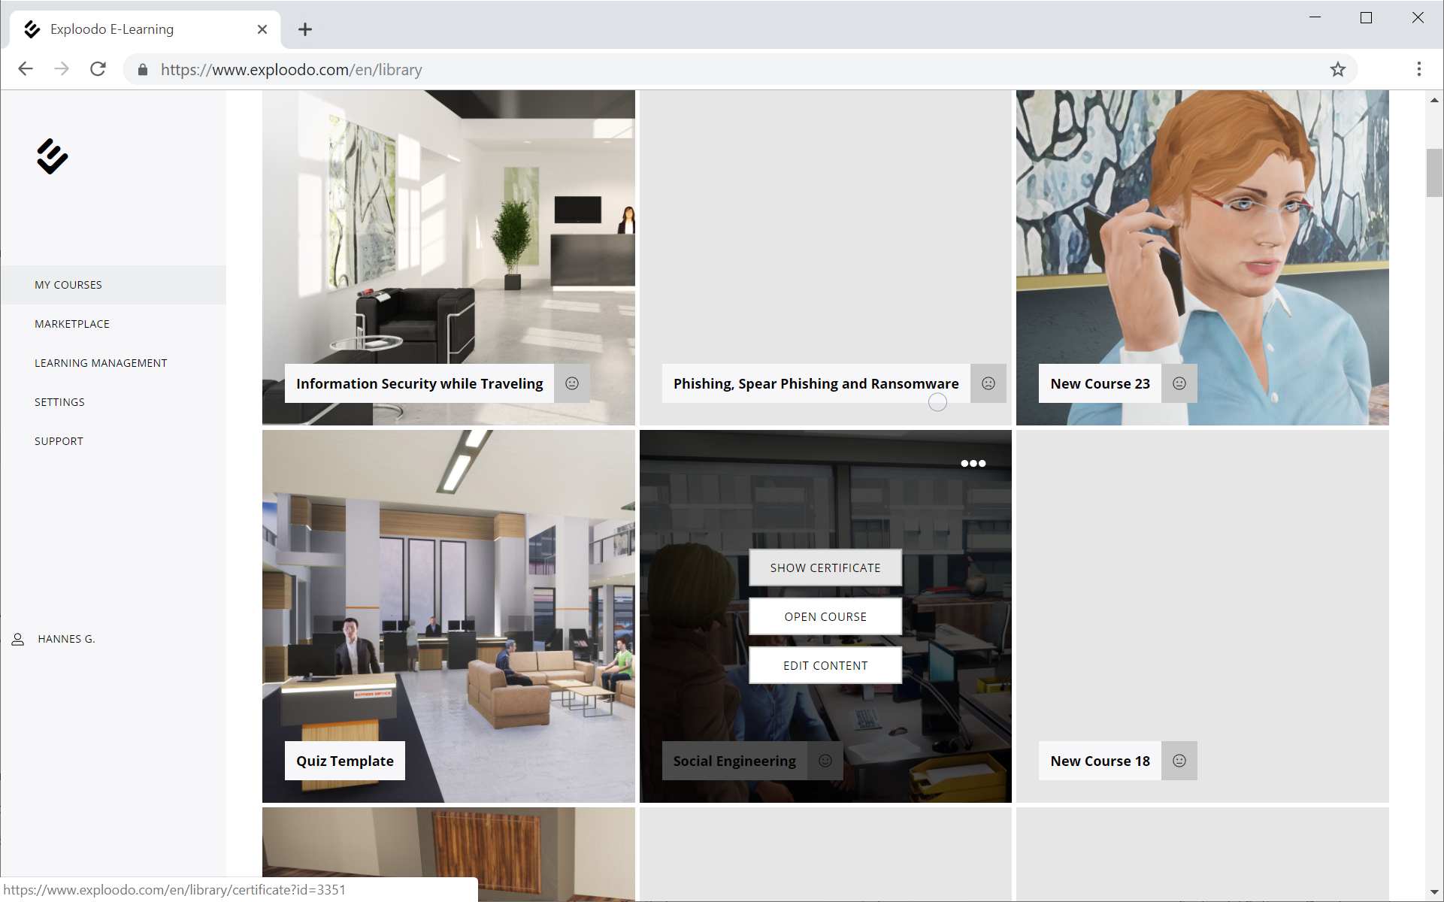
Task: Go to Learning Management
Action: 101,363
